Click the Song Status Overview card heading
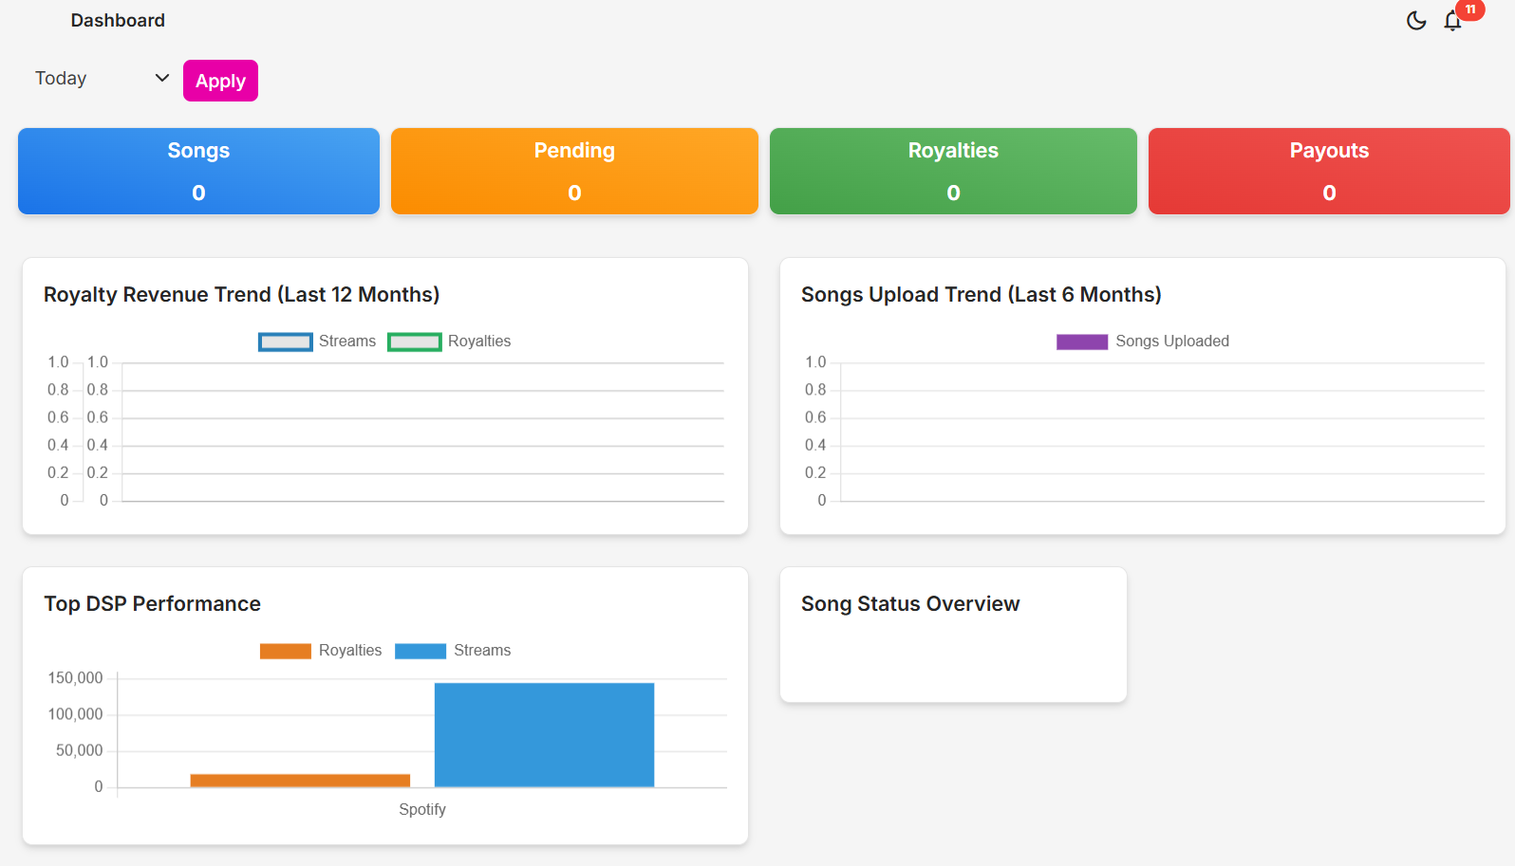 click(909, 604)
